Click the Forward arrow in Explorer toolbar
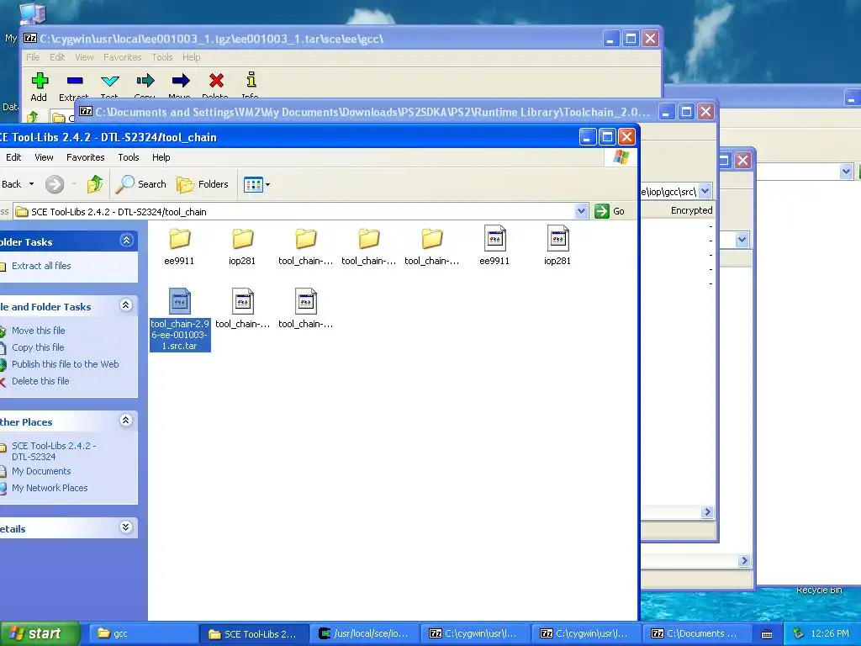The image size is (861, 646). coord(55,184)
